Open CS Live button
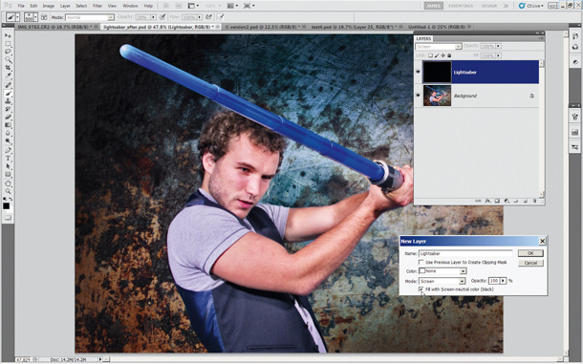Image resolution: width=583 pixels, height=364 pixels. tap(531, 6)
